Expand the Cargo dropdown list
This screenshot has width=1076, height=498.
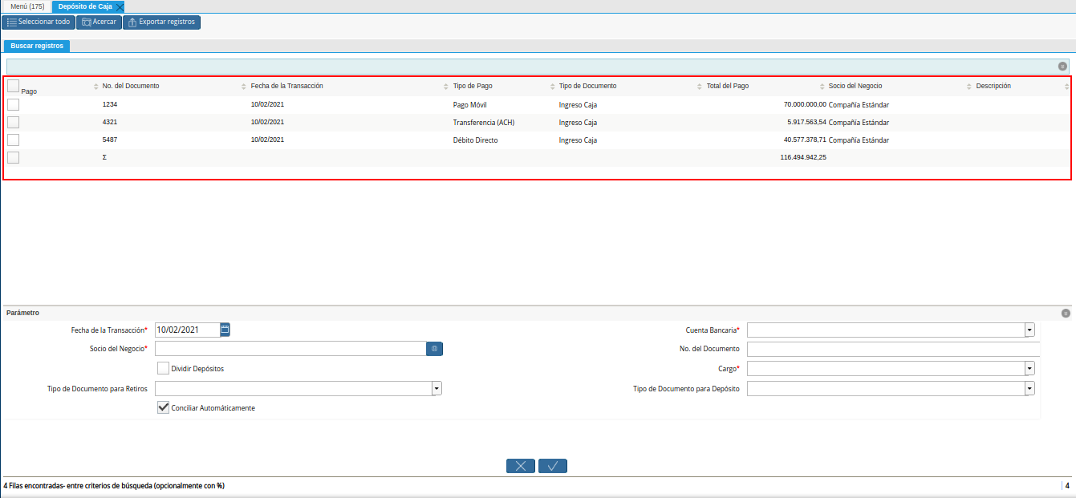1029,369
